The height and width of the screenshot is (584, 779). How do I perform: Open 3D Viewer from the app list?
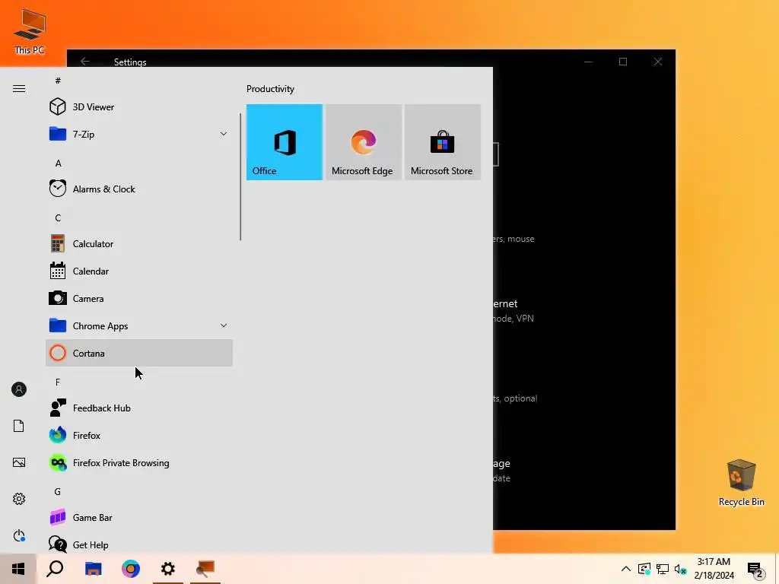(139, 106)
